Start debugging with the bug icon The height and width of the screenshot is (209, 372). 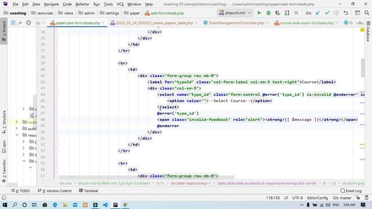pos(269,13)
